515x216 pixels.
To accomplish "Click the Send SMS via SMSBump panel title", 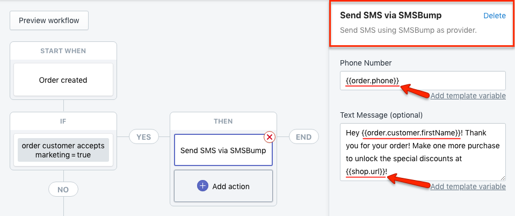I will click(x=390, y=16).
